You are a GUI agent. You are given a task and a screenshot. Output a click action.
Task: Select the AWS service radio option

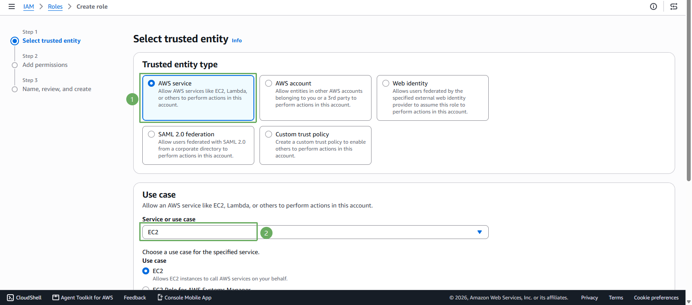(151, 83)
